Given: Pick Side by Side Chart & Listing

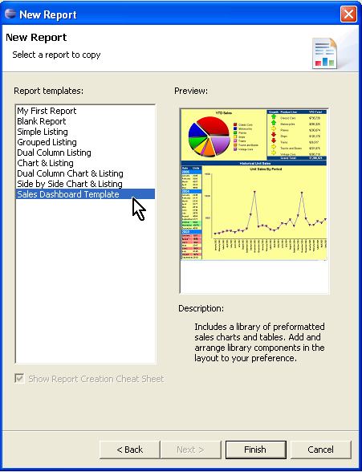Looking at the screenshot, I should point(70,184).
